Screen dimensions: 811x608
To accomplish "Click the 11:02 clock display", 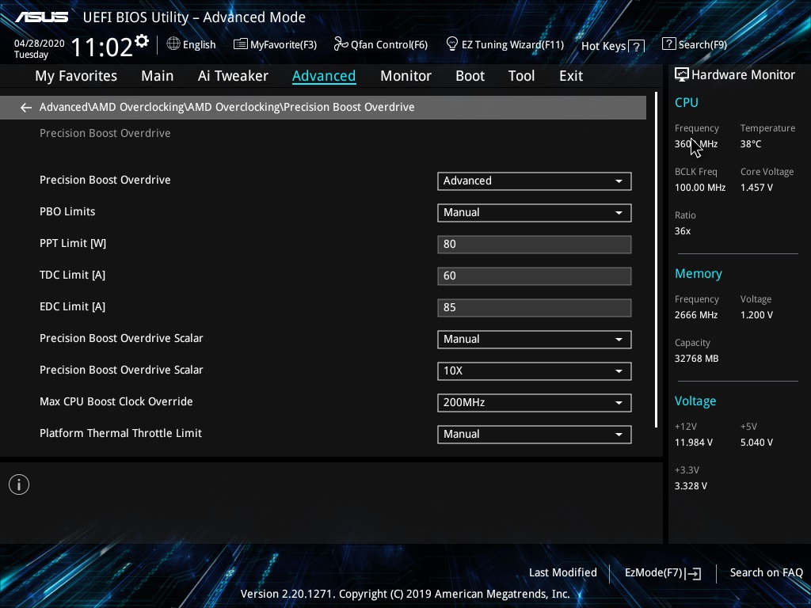I will [102, 47].
